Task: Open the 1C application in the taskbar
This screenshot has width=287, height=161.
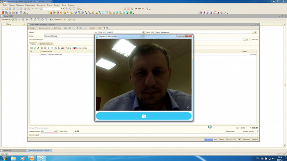Action: (32, 158)
